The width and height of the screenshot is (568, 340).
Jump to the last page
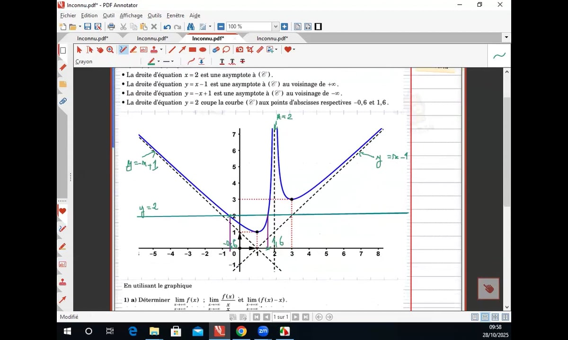[306, 317]
